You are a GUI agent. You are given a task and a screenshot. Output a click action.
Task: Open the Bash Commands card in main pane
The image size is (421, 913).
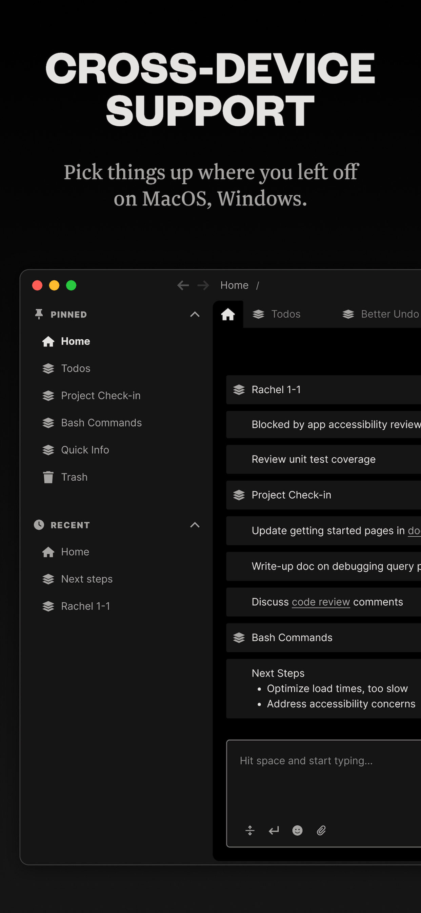point(323,638)
